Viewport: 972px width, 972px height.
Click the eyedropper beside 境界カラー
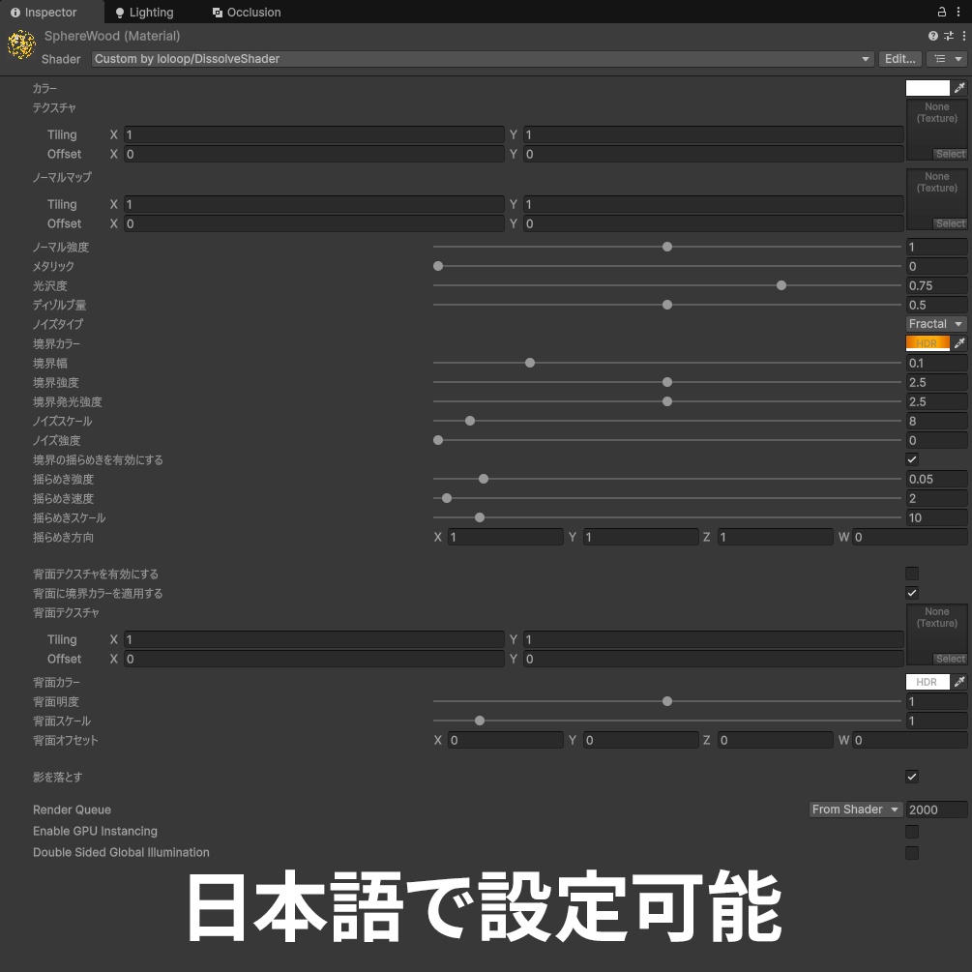[x=959, y=342]
